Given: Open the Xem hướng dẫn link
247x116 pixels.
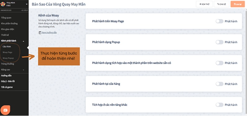Looking at the screenshot, I should pyautogui.click(x=49, y=33).
